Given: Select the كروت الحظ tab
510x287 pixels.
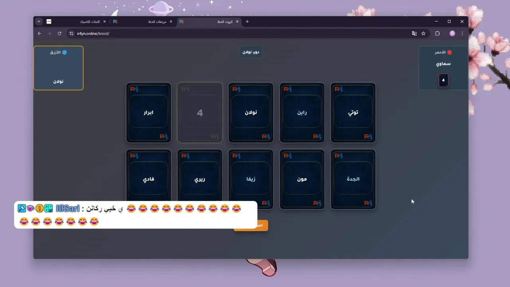Looking at the screenshot, I should pyautogui.click(x=209, y=22).
